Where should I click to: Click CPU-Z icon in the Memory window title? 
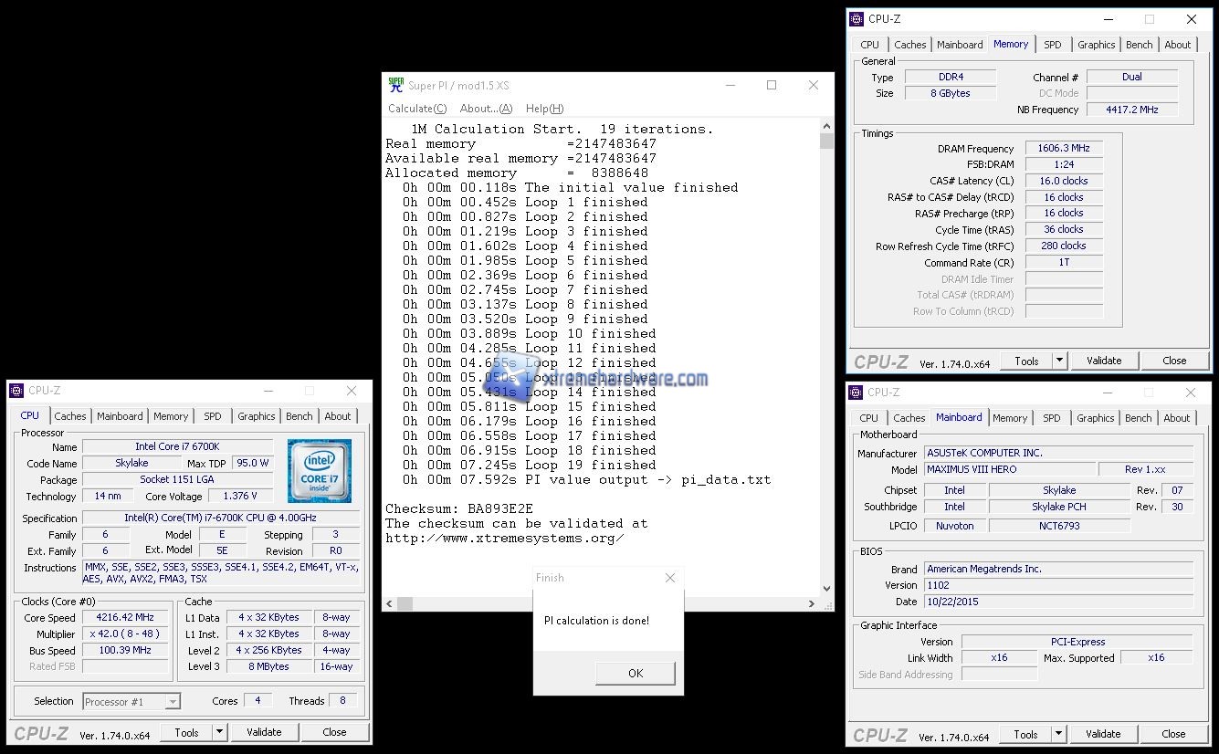click(856, 19)
